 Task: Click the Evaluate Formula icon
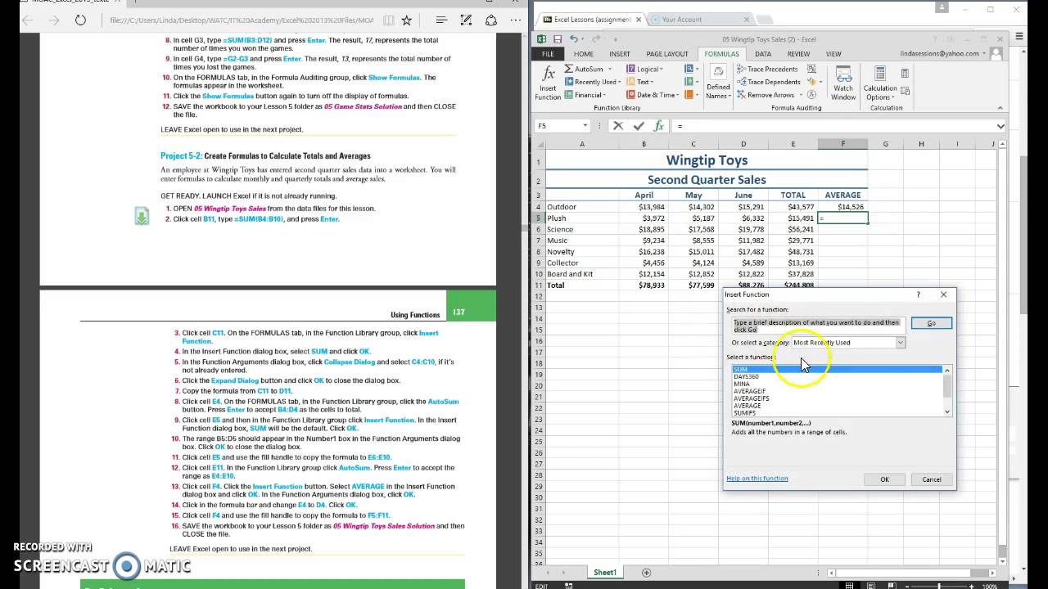tap(811, 95)
